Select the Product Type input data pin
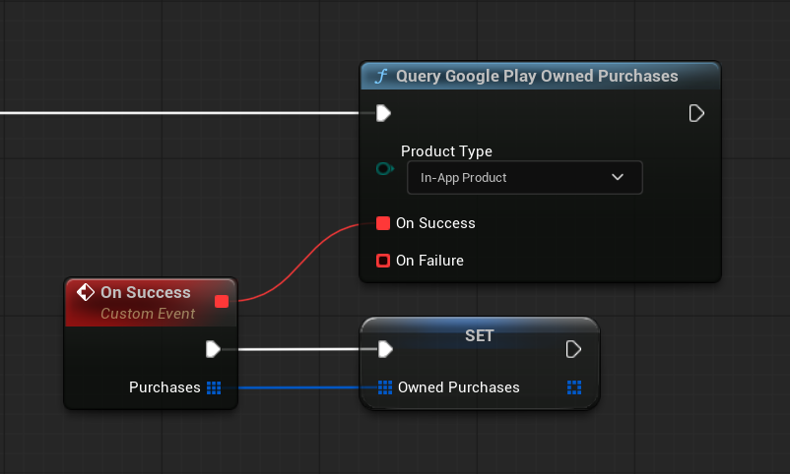 click(x=385, y=168)
